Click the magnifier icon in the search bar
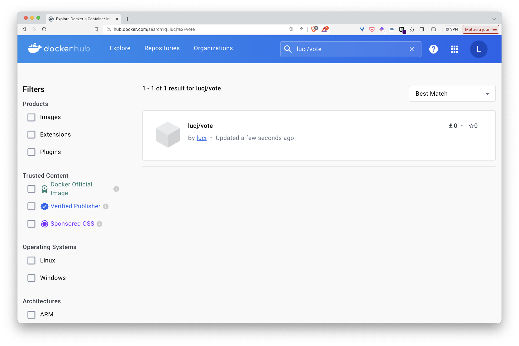 tap(288, 49)
